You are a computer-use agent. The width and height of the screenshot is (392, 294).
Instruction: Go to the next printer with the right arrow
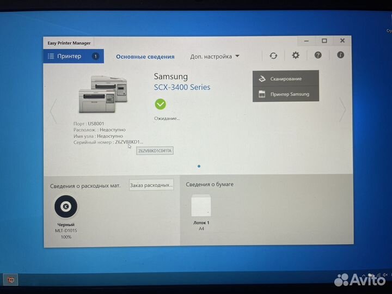(342, 109)
